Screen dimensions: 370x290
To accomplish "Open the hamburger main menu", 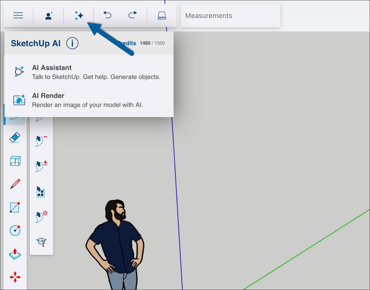I will pos(18,15).
